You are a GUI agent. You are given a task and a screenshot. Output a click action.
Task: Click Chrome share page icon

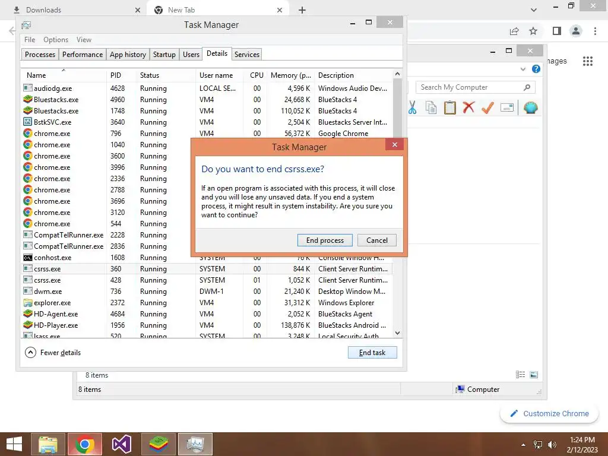click(514, 31)
